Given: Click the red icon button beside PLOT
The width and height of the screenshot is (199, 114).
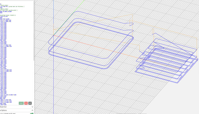Looking at the screenshot, I should click(26, 103).
